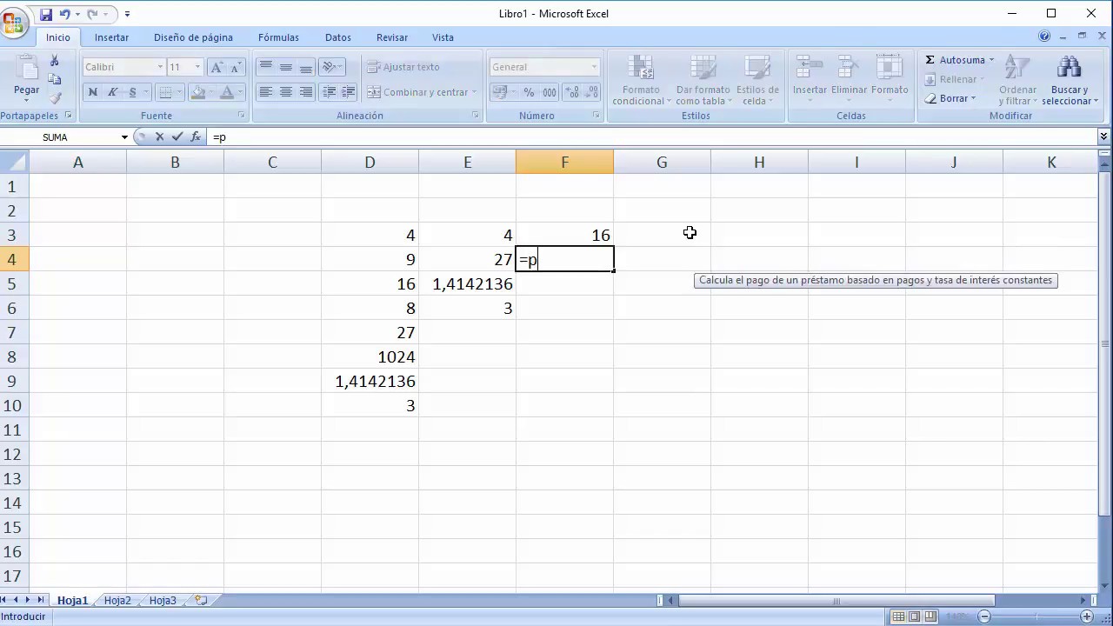Click the decrease decimals icon
This screenshot has height=626, width=1113.
coord(593,92)
